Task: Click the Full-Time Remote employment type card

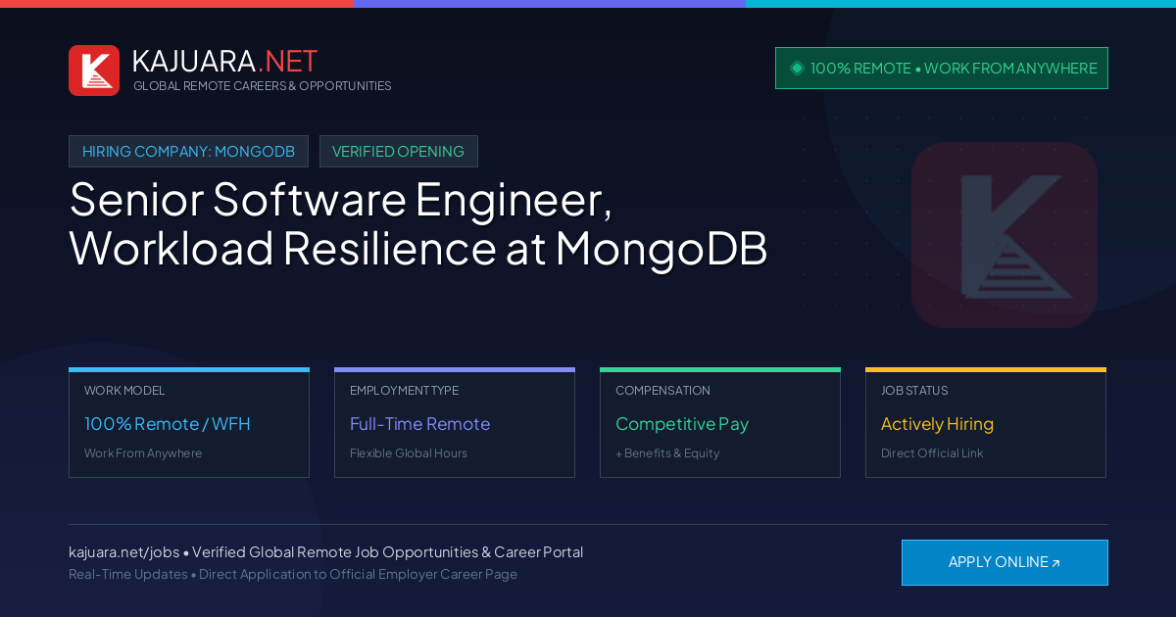Action: click(x=455, y=422)
